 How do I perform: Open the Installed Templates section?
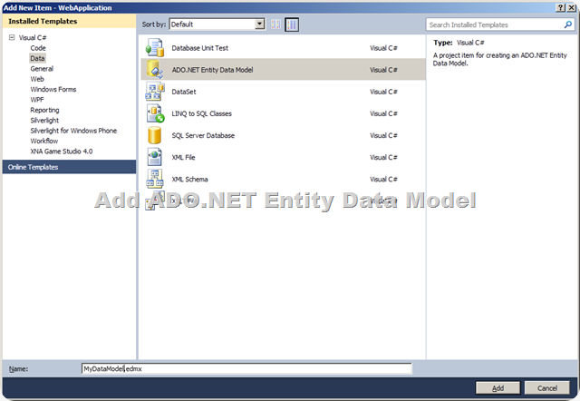(69, 21)
